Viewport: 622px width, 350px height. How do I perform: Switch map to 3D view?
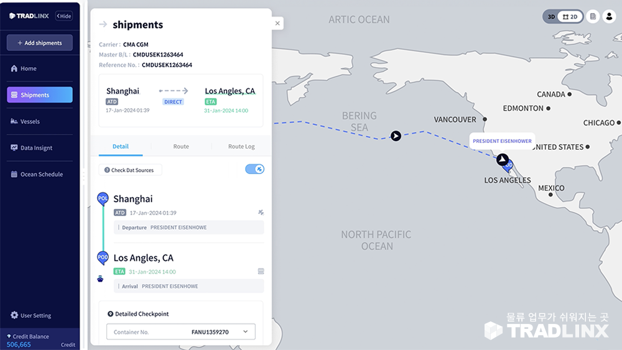(551, 17)
